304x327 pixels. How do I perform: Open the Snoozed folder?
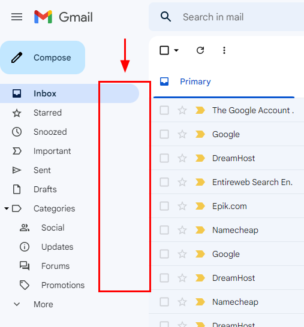50,132
